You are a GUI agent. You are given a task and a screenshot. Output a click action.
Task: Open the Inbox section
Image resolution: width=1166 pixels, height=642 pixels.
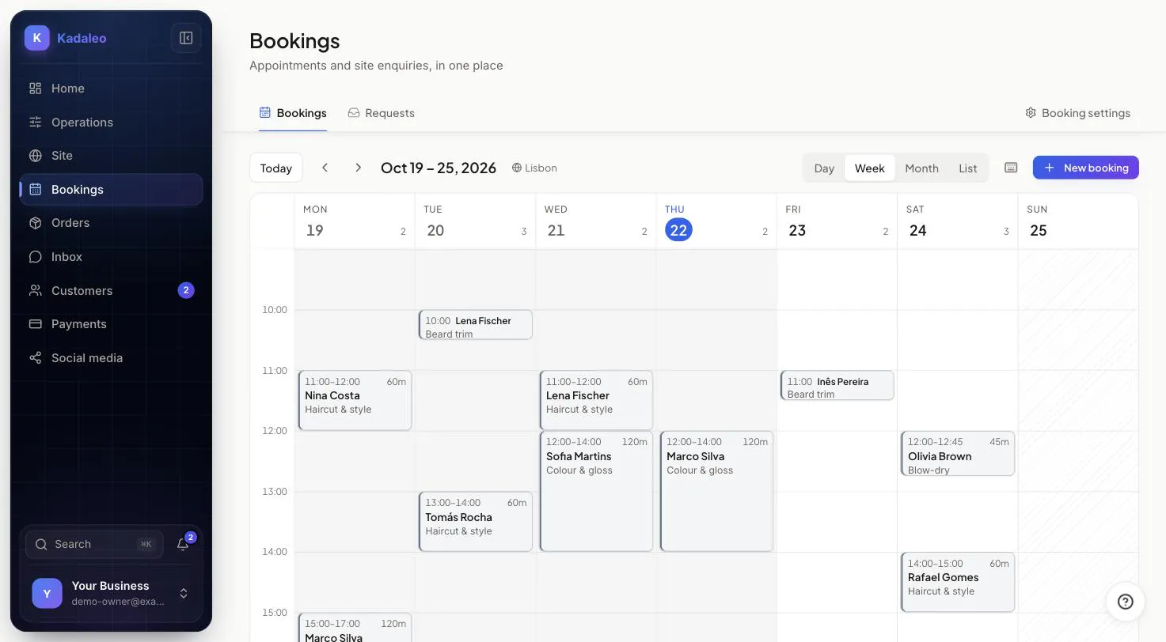111,257
